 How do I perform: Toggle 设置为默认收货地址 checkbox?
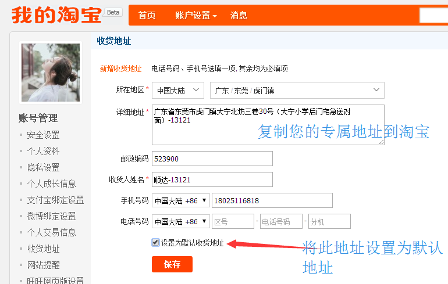(x=156, y=243)
